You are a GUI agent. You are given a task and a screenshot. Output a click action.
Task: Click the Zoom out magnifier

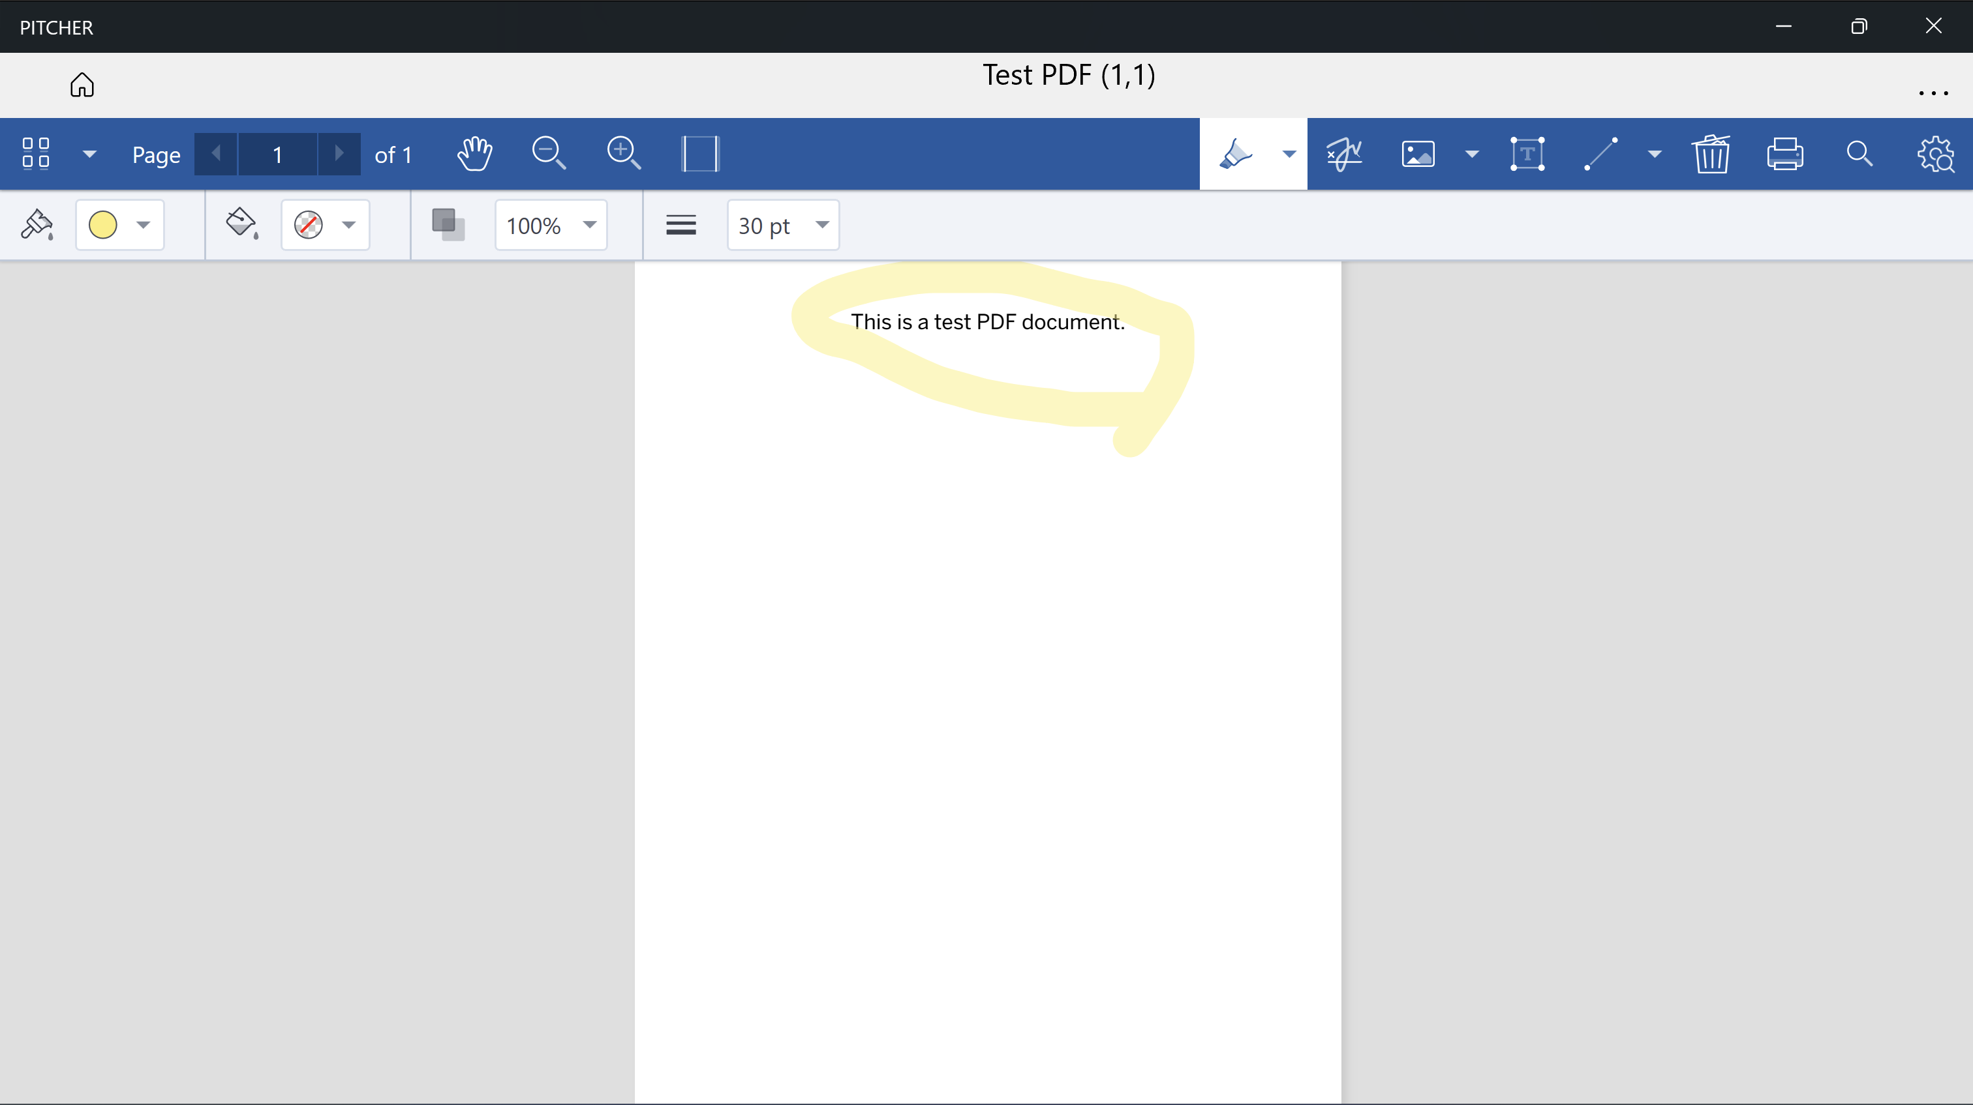click(549, 154)
